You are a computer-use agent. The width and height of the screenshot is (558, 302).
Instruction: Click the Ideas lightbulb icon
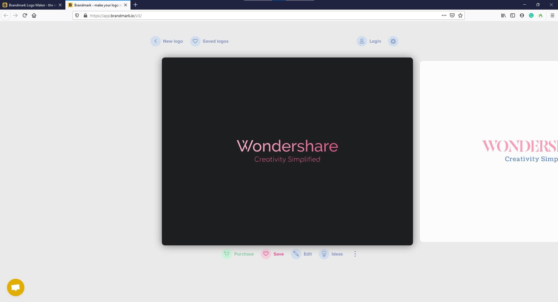(x=324, y=254)
